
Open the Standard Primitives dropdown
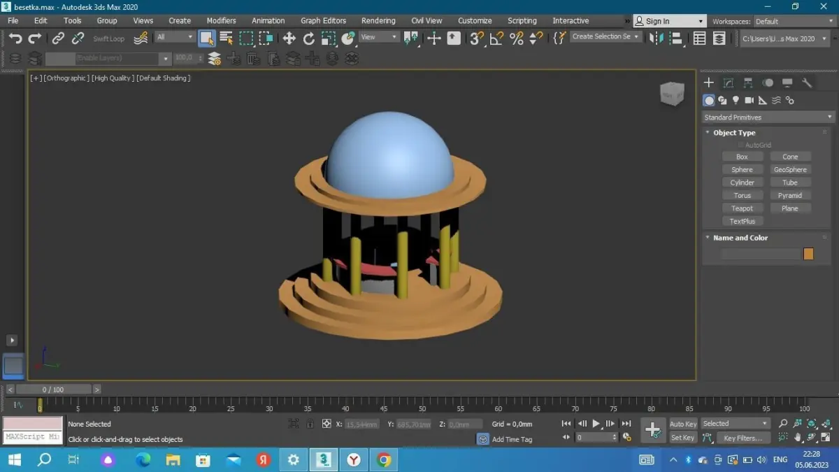pyautogui.click(x=768, y=117)
